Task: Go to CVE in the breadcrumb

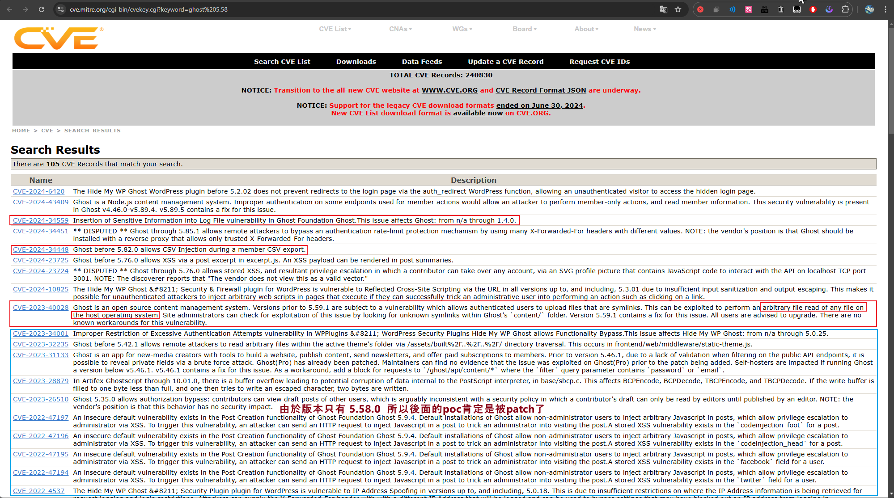Action: (x=47, y=131)
